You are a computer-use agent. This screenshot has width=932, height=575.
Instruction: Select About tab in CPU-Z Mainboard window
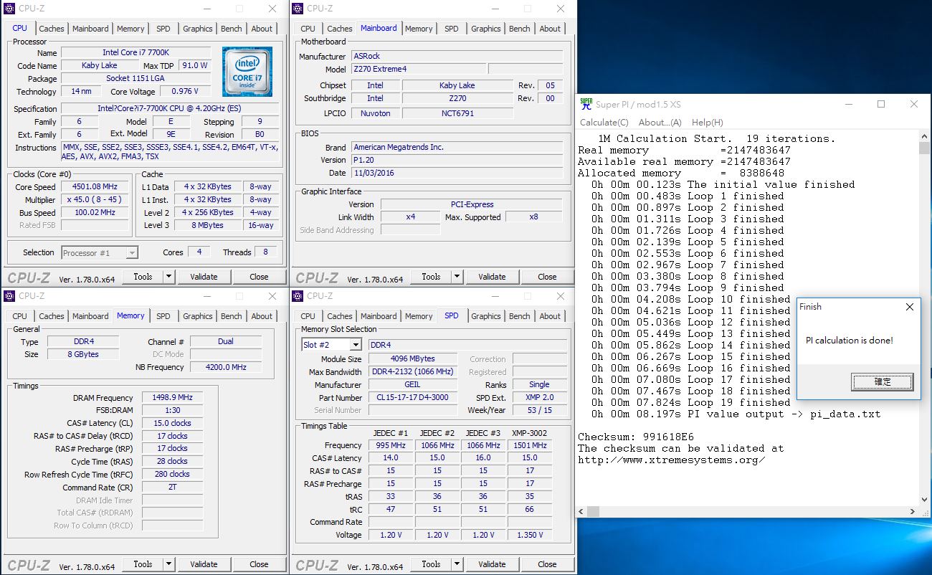tap(551, 29)
